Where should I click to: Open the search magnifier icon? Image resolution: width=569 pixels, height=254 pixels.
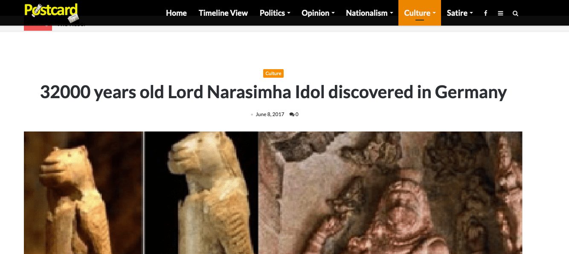point(515,13)
